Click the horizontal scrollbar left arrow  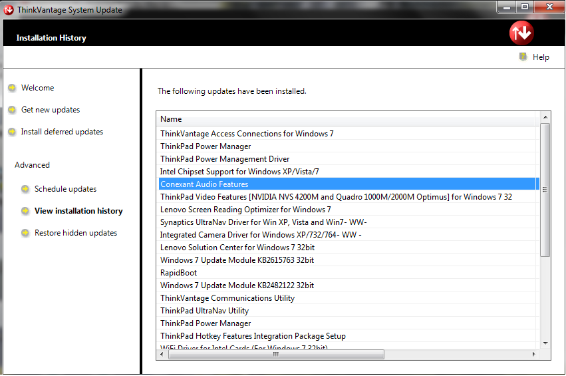162,354
